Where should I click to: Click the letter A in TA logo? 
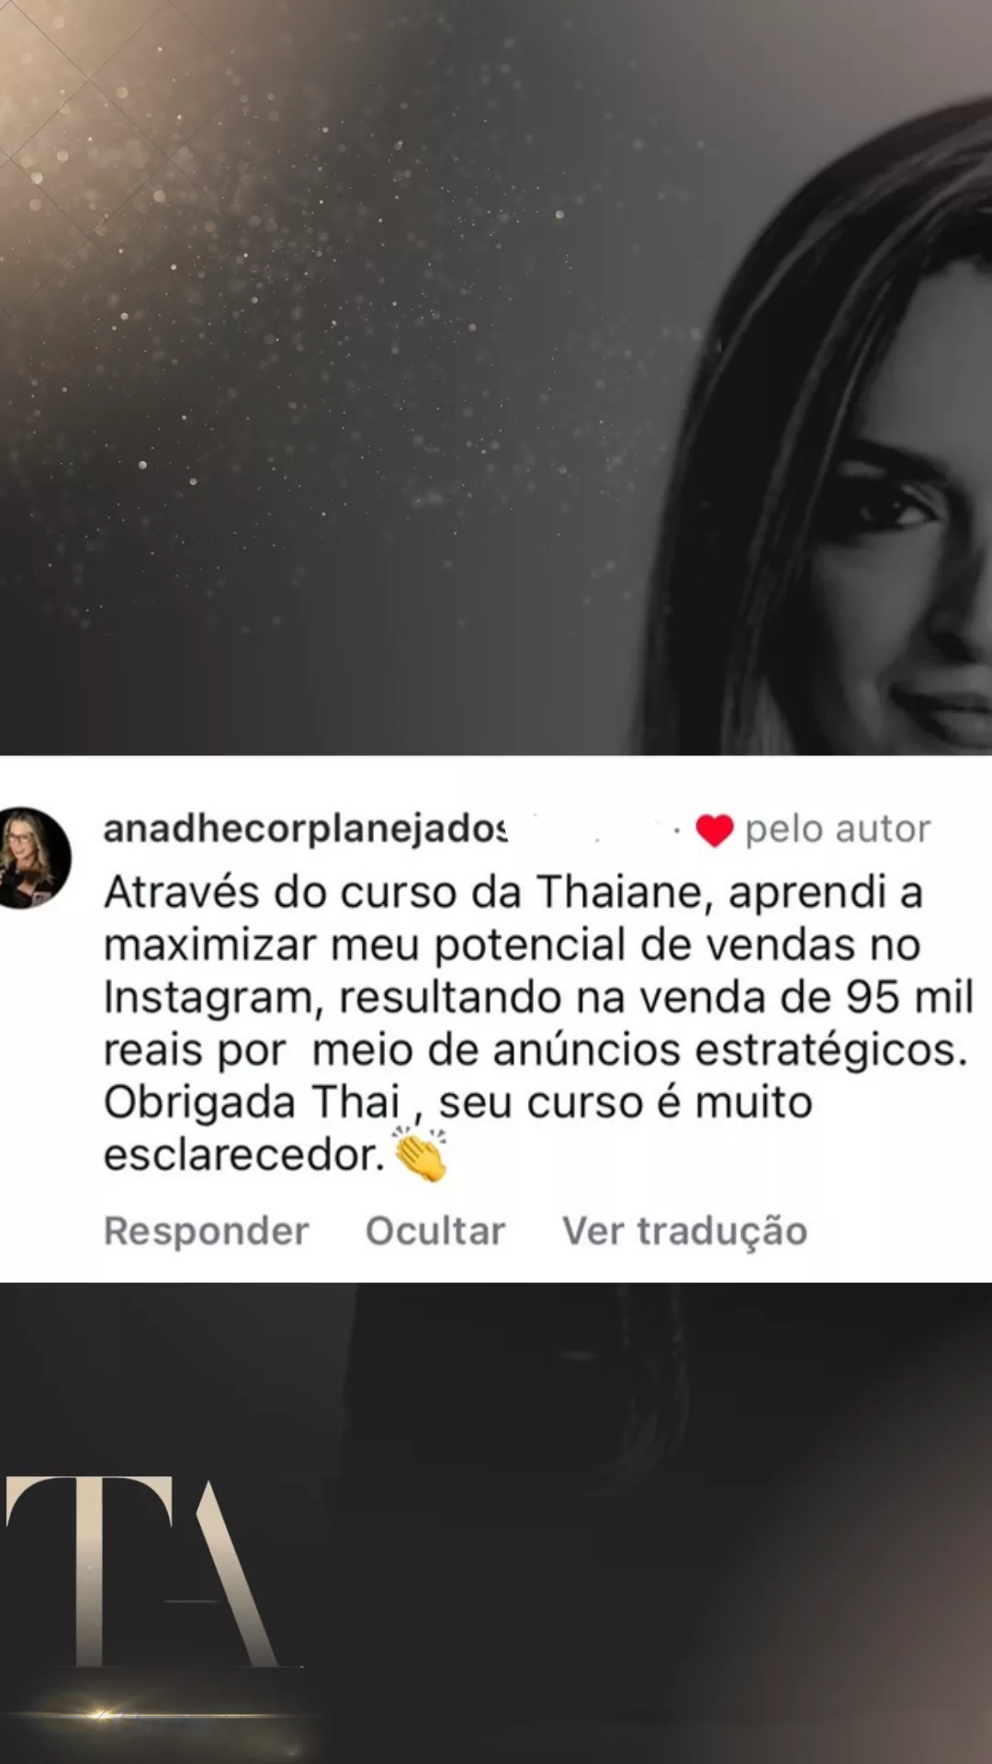[x=225, y=1573]
